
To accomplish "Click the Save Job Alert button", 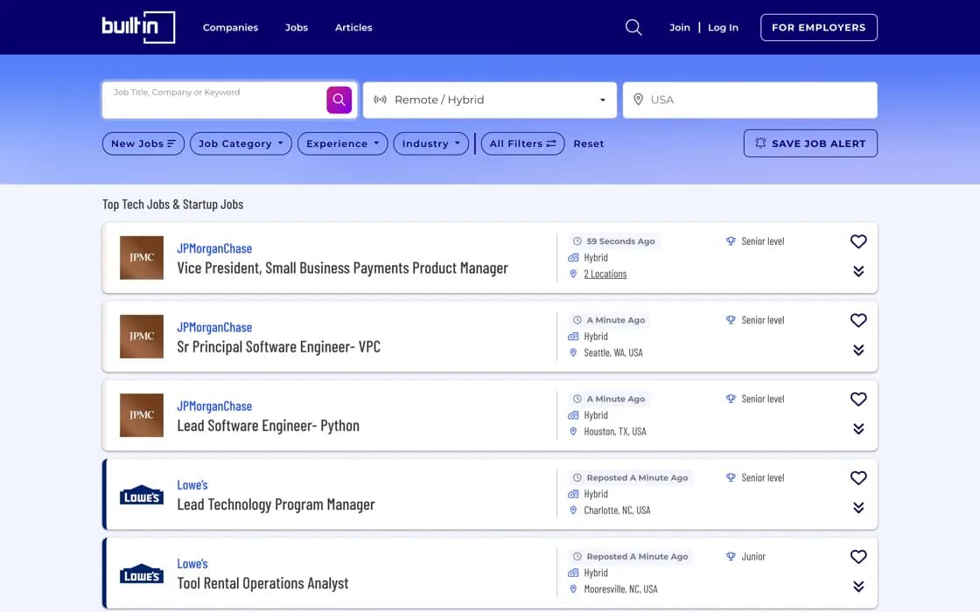I will (x=810, y=143).
